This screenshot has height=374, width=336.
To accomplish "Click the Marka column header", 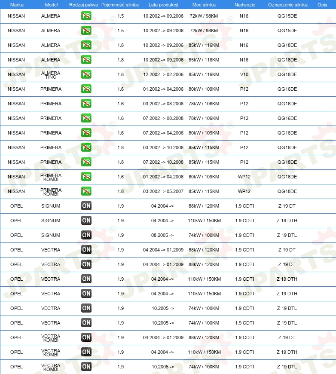I will tap(17, 5).
